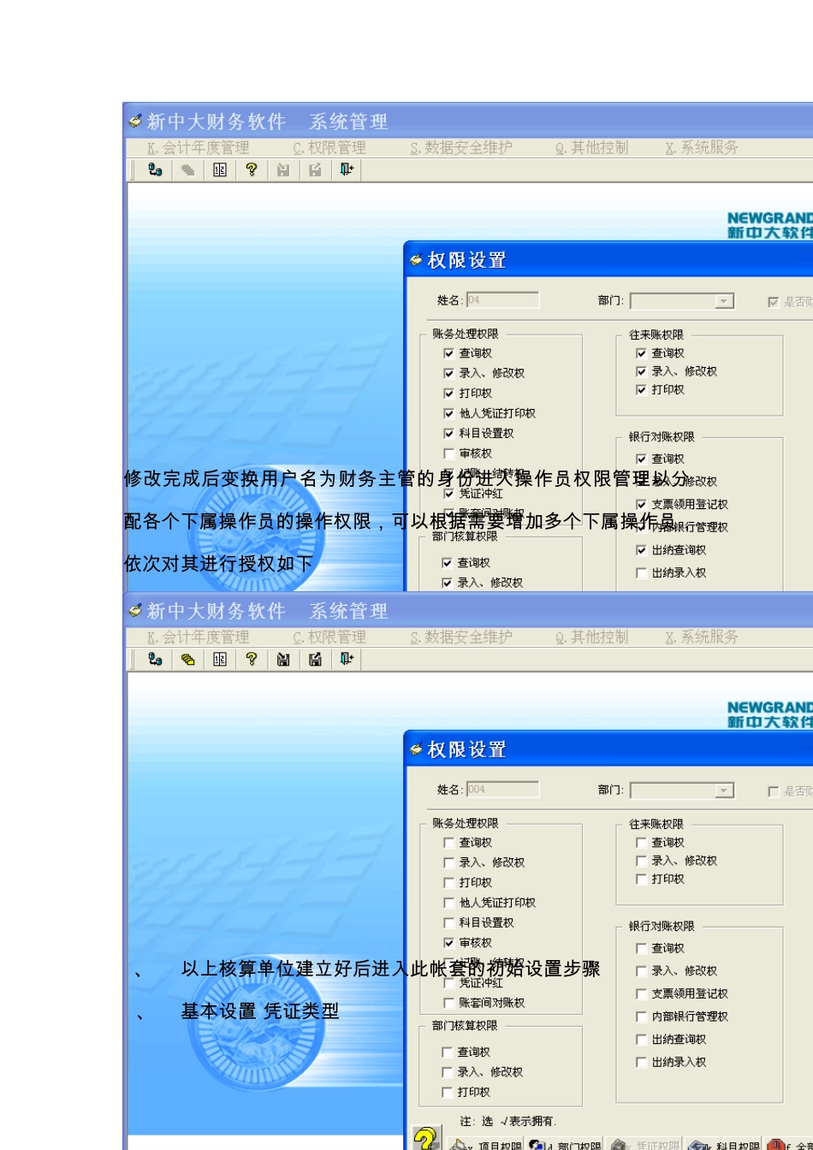
Task: Click the exit door icon in user 04 window toolbar
Action: pyautogui.click(x=347, y=170)
